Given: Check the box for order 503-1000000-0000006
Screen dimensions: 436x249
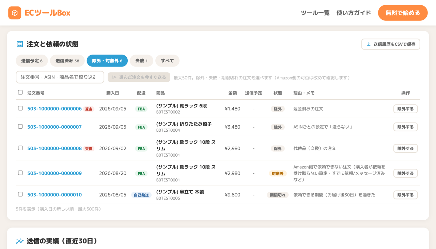Looking at the screenshot, I should (20, 108).
